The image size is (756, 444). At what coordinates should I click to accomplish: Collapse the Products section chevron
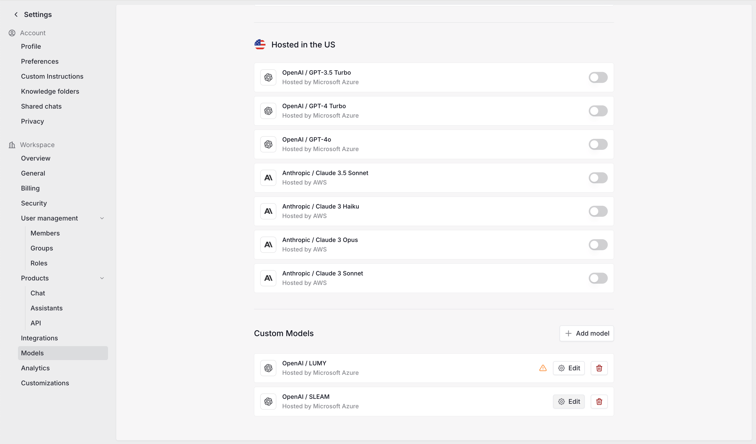tap(102, 278)
